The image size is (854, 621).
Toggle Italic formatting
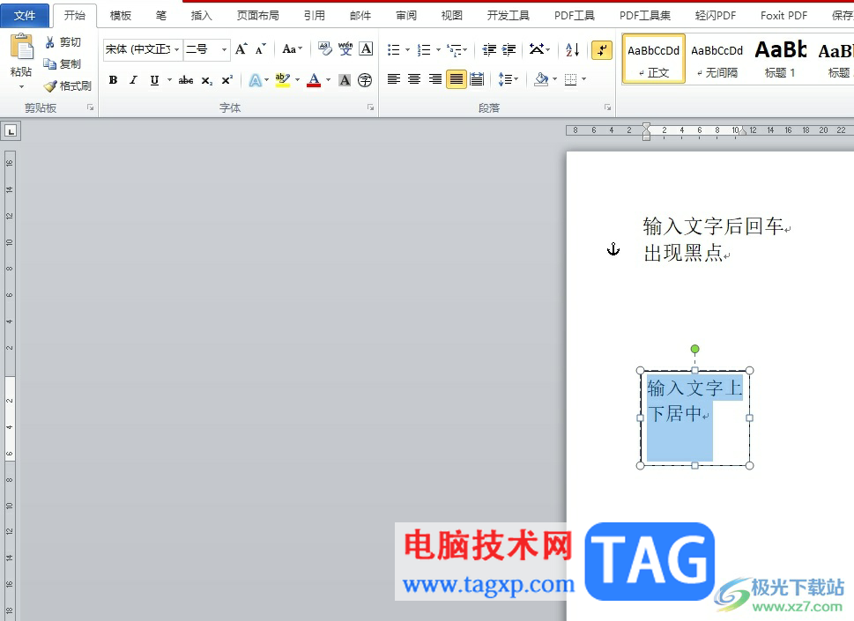pos(133,80)
